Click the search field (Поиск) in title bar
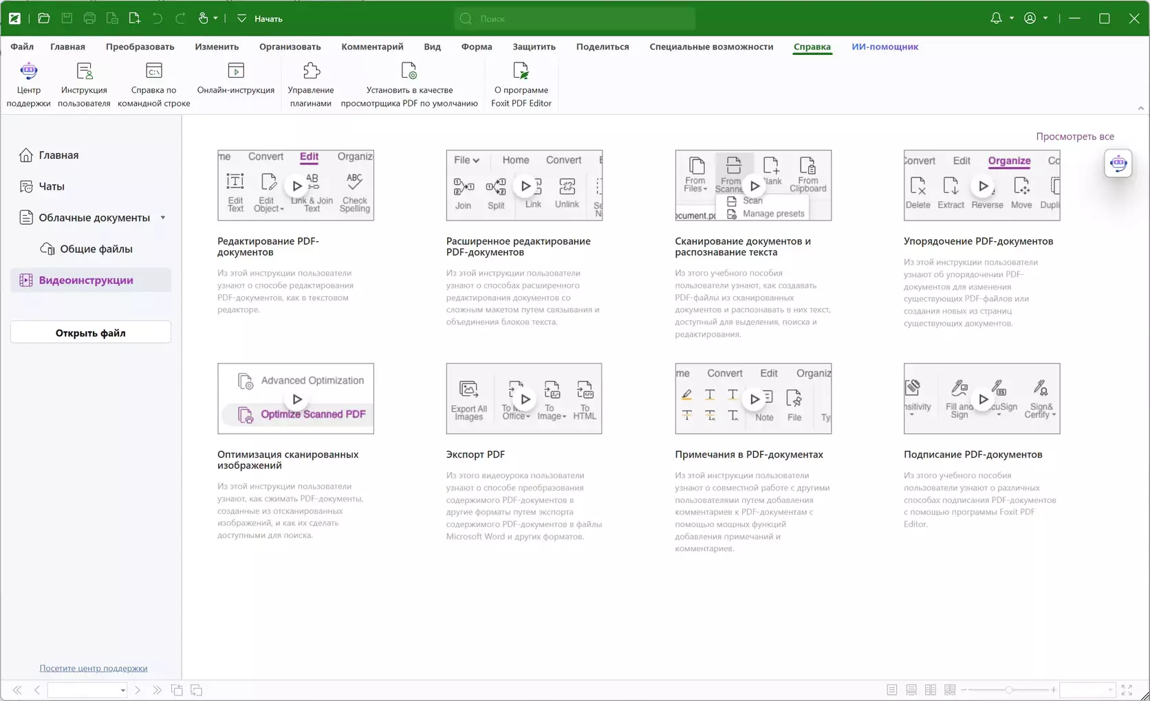Screen dimensions: 1150x701 [574, 19]
